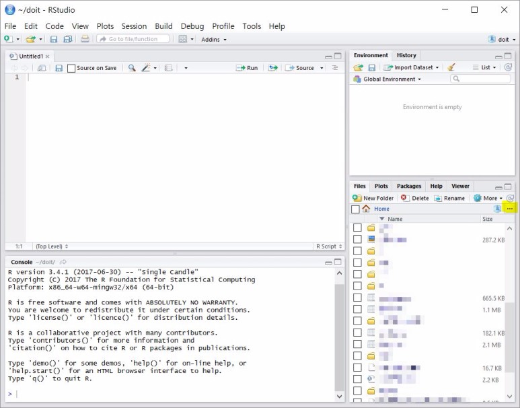This screenshot has width=520, height=408.
Task: Switch to the Plots tab
Action: tap(381, 186)
